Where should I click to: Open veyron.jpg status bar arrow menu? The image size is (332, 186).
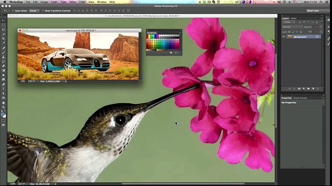pyautogui.click(x=66, y=81)
